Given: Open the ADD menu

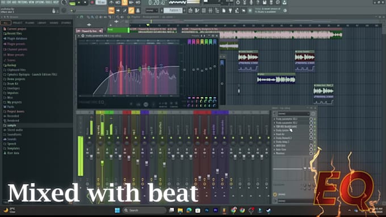Looking at the screenshot, I should [x=15, y=2].
